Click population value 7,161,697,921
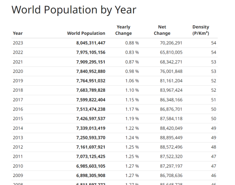This screenshot has height=185, width=235. 91,147
